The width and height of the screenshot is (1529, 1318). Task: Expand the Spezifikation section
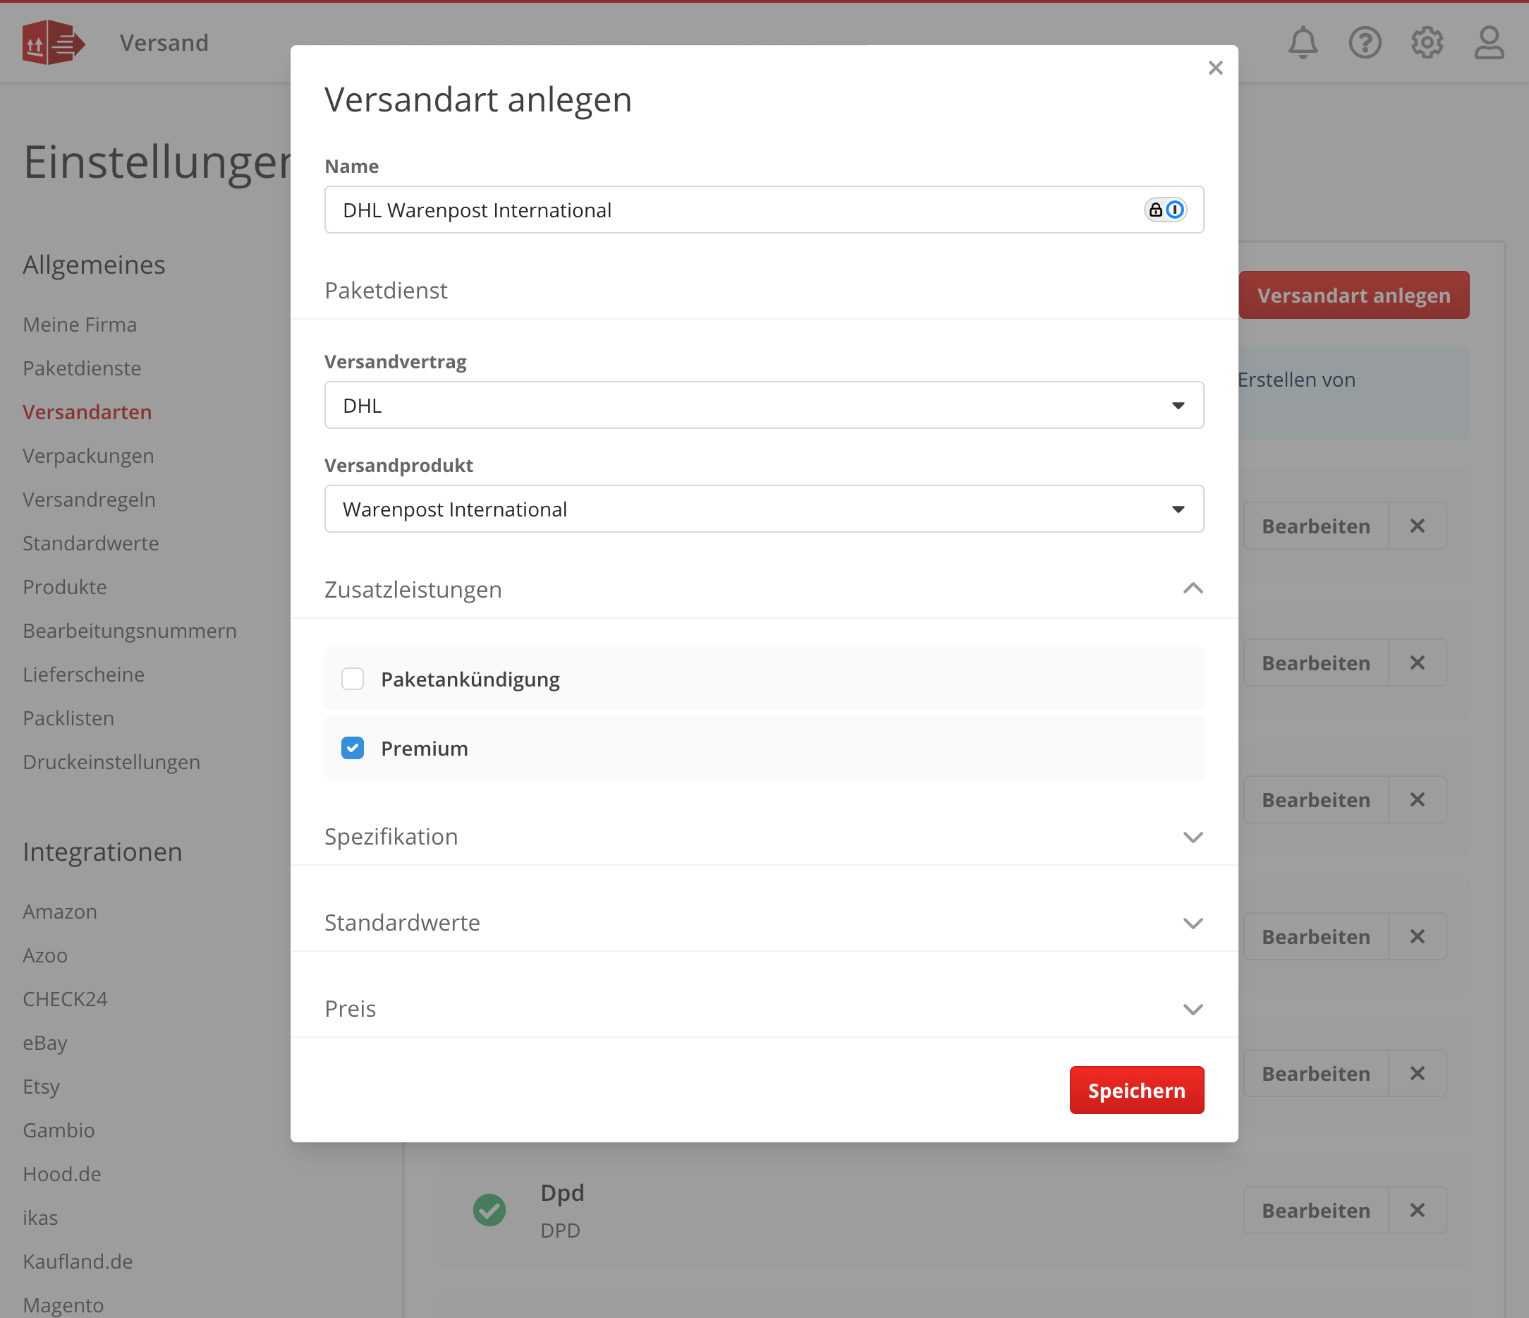click(x=1193, y=837)
